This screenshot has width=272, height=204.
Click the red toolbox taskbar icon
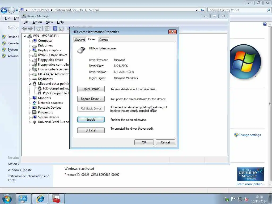pyautogui.click(x=56, y=199)
